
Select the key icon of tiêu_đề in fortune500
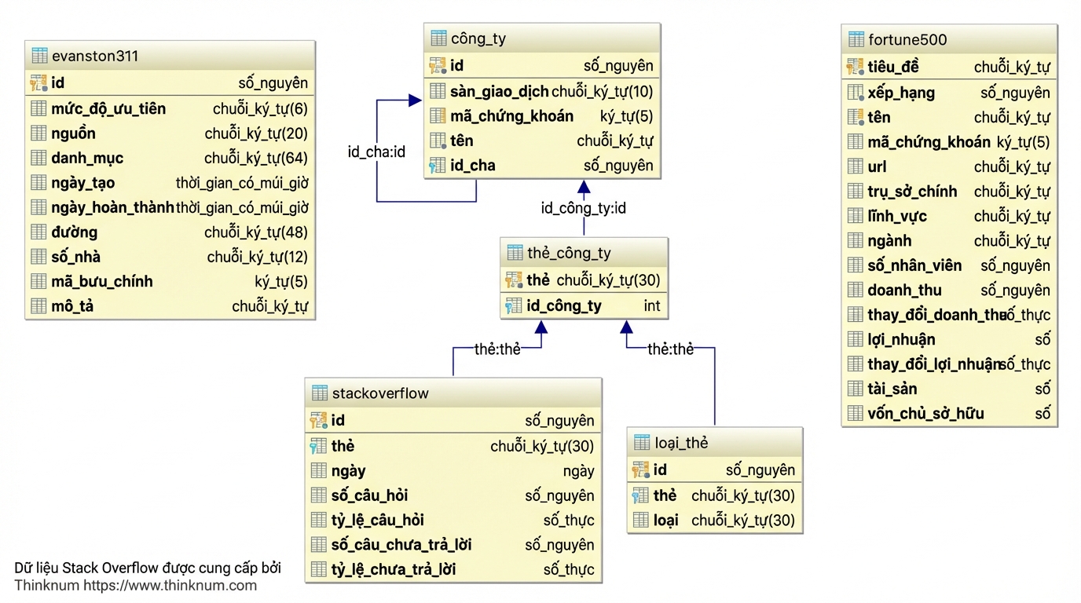pos(856,68)
